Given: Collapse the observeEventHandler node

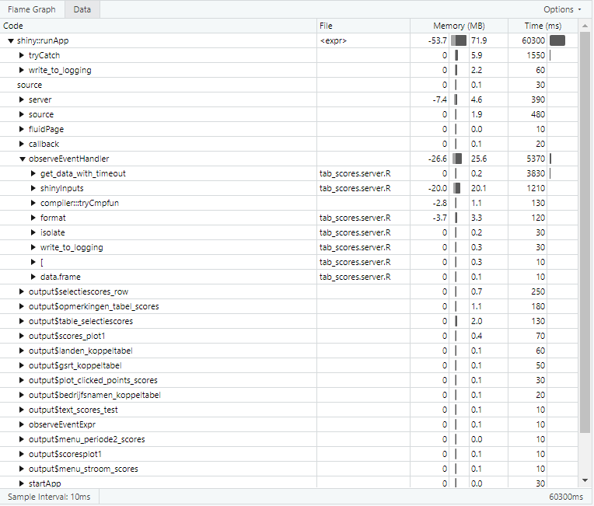Looking at the screenshot, I should point(22,159).
